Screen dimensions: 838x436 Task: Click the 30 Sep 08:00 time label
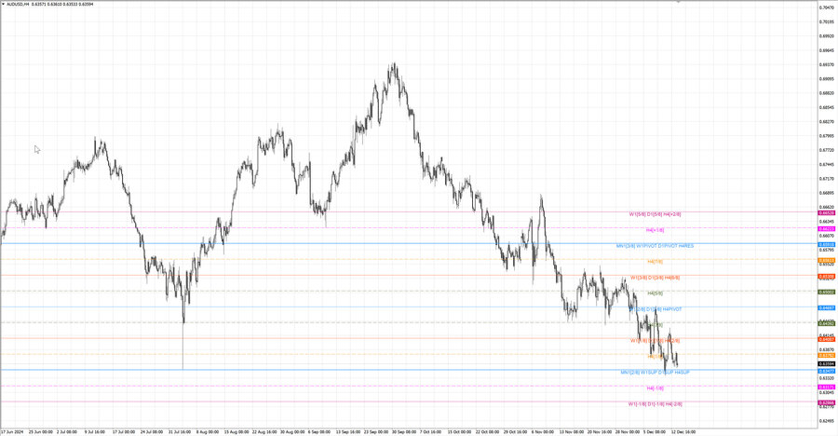pos(405,431)
